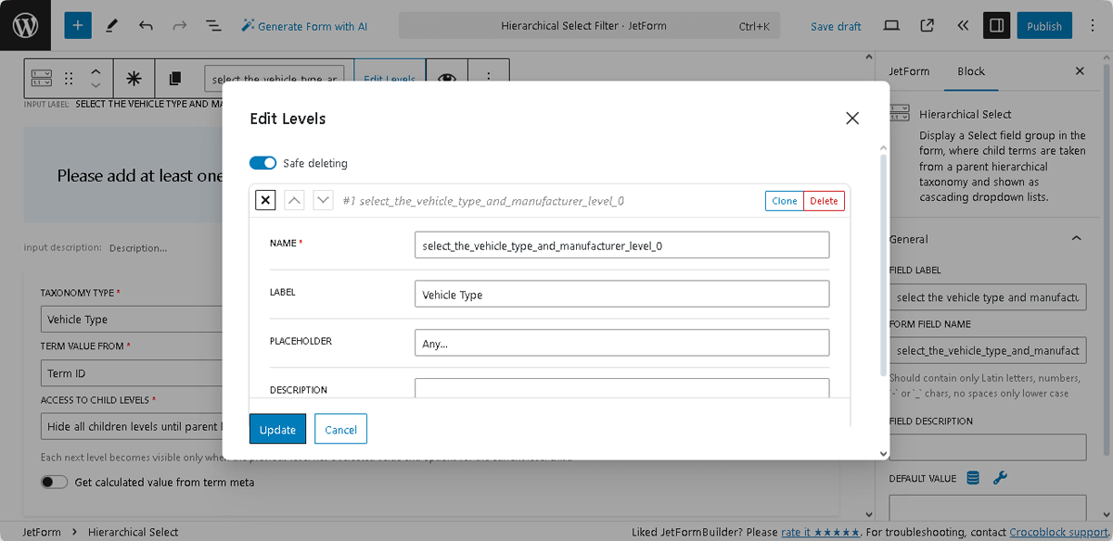This screenshot has width=1113, height=541.
Task: Select the Tools pencil icon
Action: click(111, 24)
